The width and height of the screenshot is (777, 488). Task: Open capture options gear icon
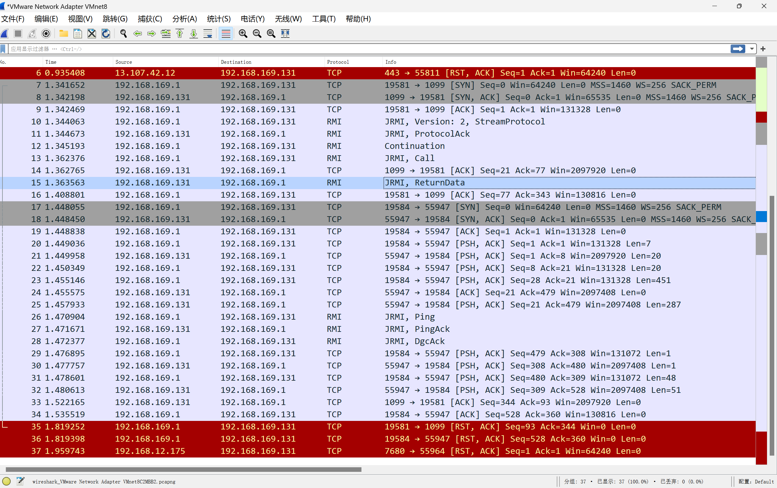pyautogui.click(x=46, y=34)
